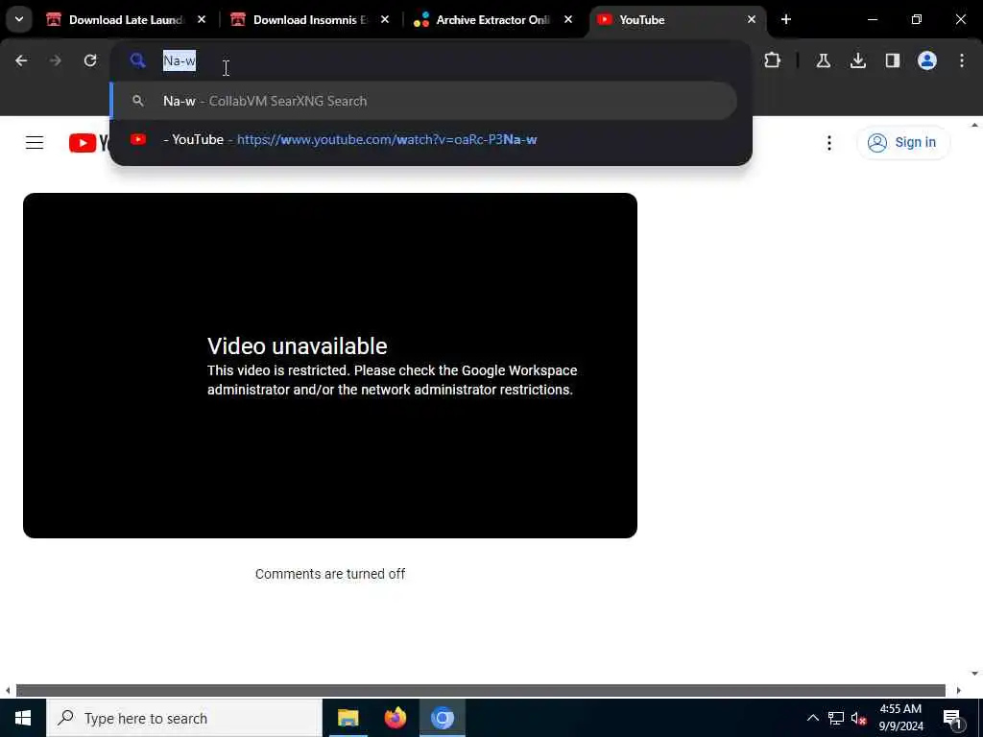Screen dimensions: 983x737
Task: Click the Video unavailable player area
Action: tap(330, 366)
